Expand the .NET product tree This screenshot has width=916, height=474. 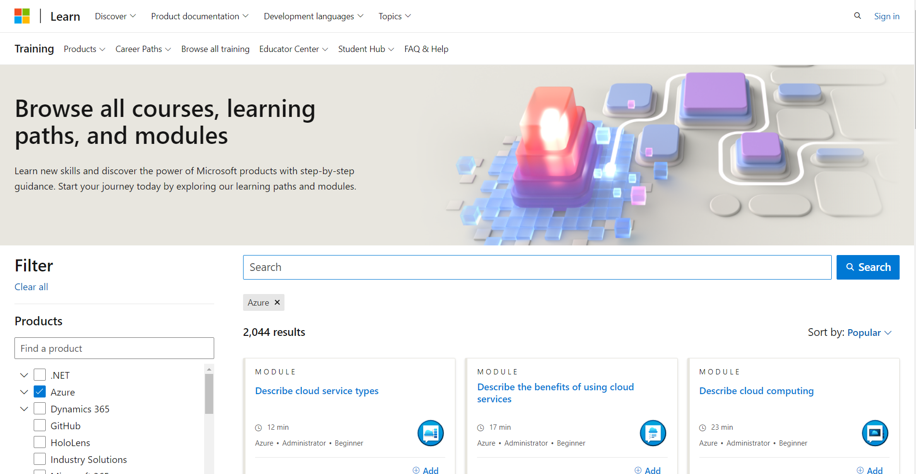(24, 375)
